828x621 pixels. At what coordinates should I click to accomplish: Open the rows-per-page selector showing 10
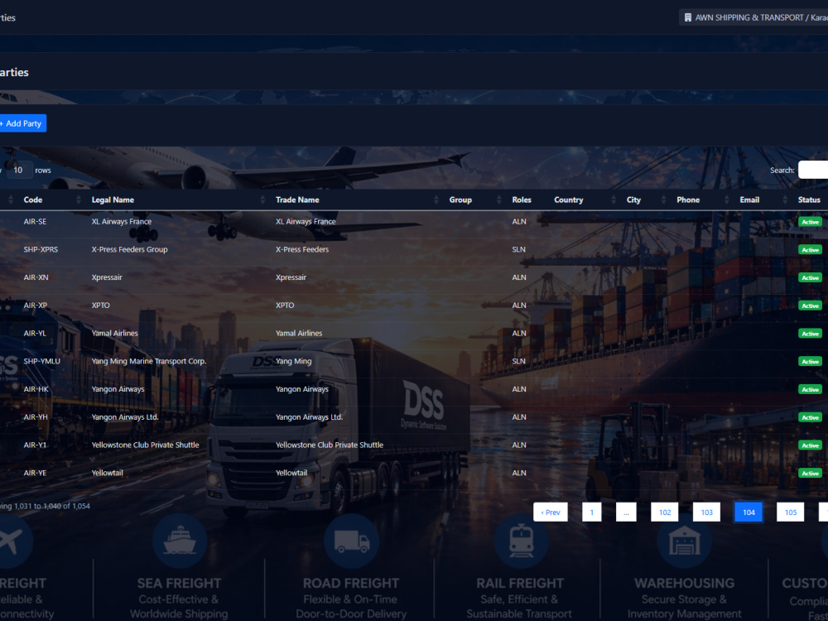[x=19, y=170]
